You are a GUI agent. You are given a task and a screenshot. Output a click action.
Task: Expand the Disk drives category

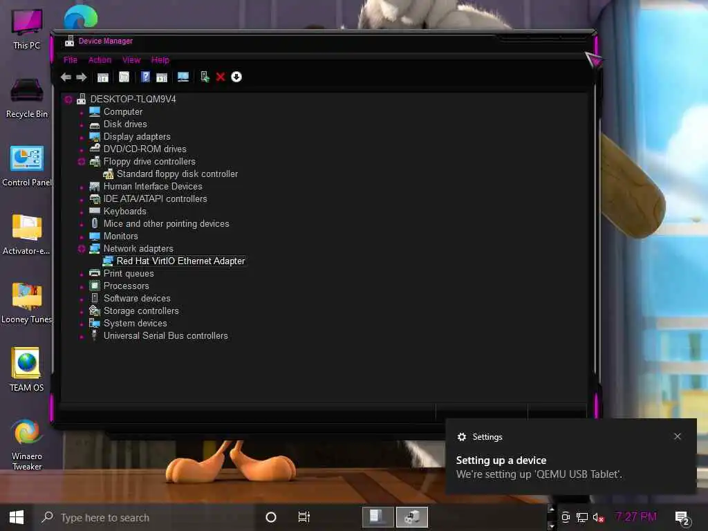click(x=82, y=125)
